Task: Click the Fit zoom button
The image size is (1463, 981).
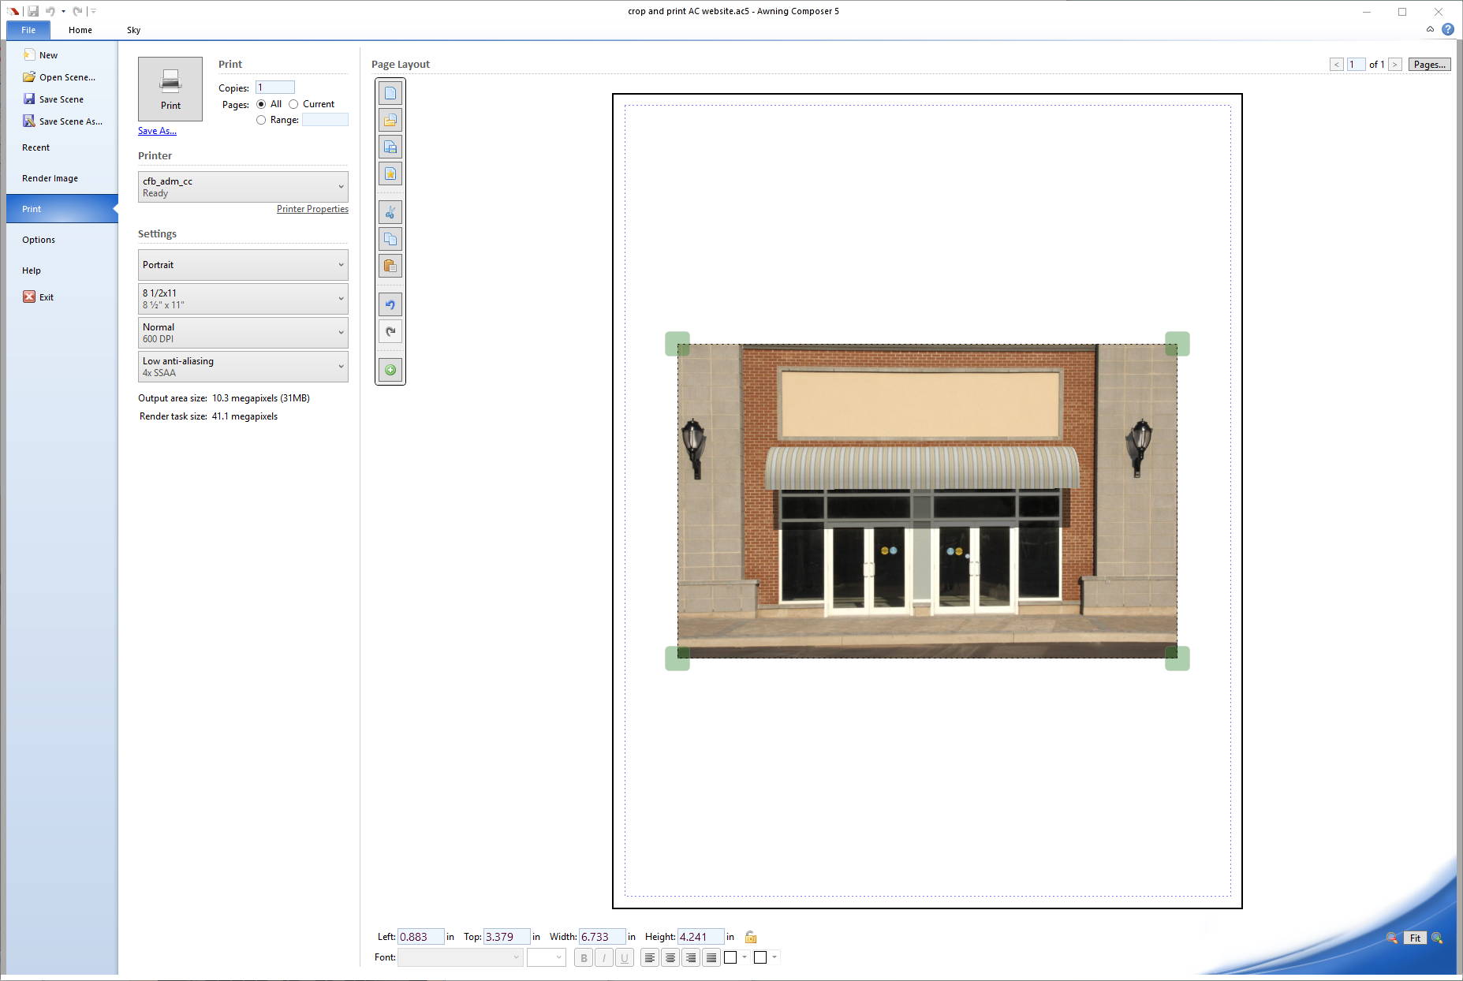Action: [1415, 938]
